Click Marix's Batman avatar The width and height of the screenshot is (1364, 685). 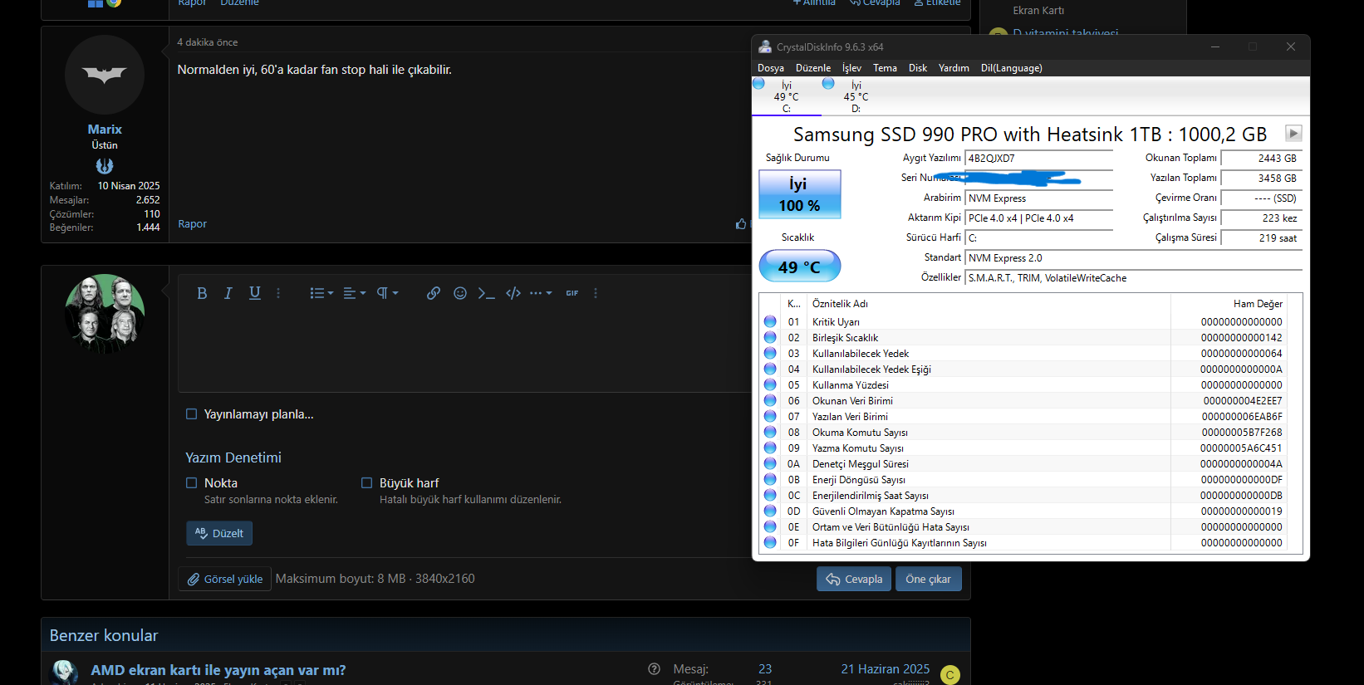pyautogui.click(x=105, y=75)
